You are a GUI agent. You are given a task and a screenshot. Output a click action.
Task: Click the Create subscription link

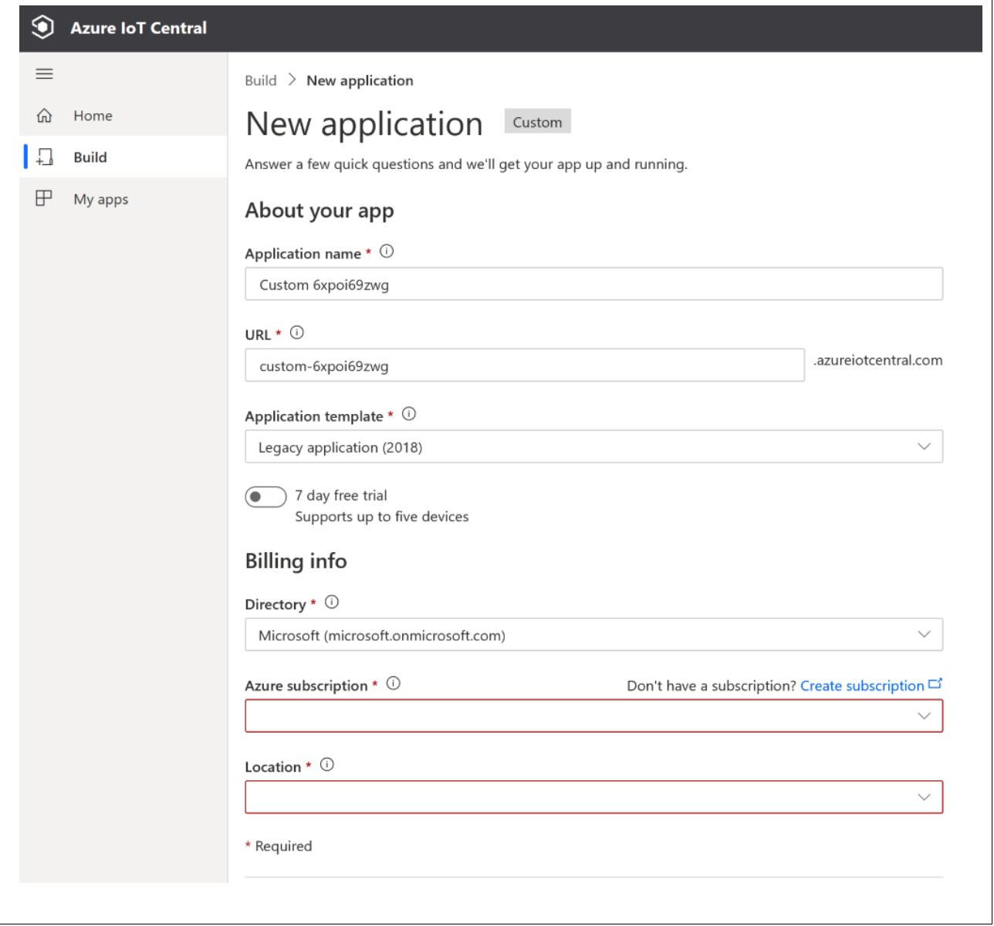tap(862, 685)
